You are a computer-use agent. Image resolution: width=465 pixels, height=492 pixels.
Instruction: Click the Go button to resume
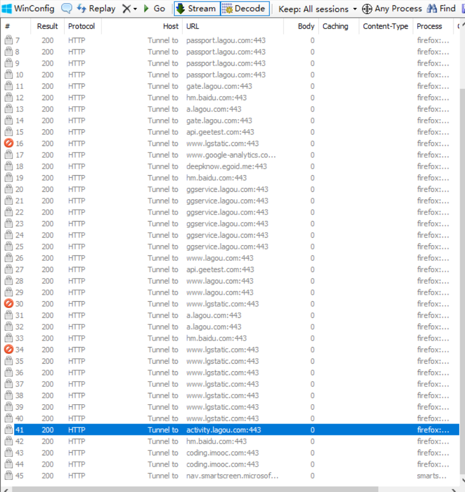tap(154, 9)
